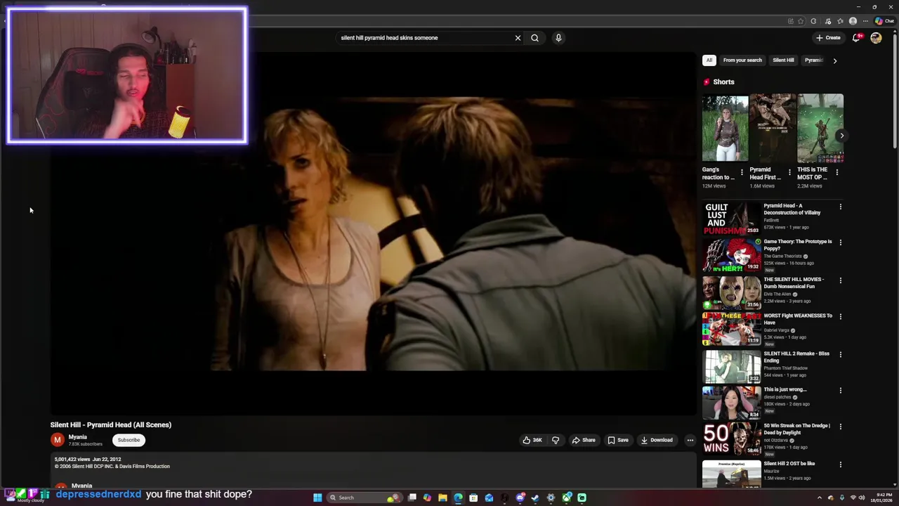Open options for Game Theory video
The height and width of the screenshot is (506, 899).
pyautogui.click(x=841, y=242)
